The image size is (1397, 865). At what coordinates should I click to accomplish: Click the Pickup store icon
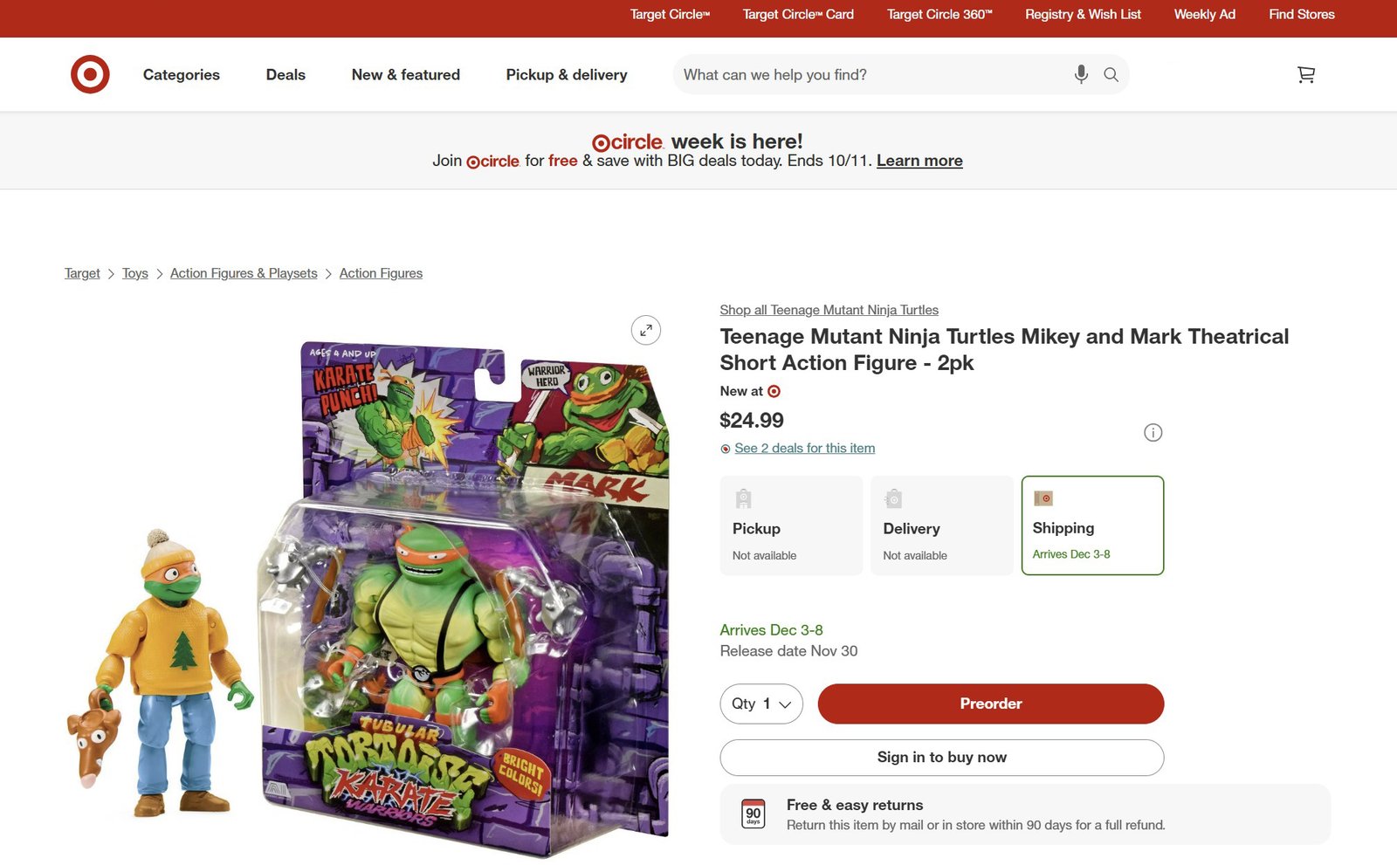point(743,498)
